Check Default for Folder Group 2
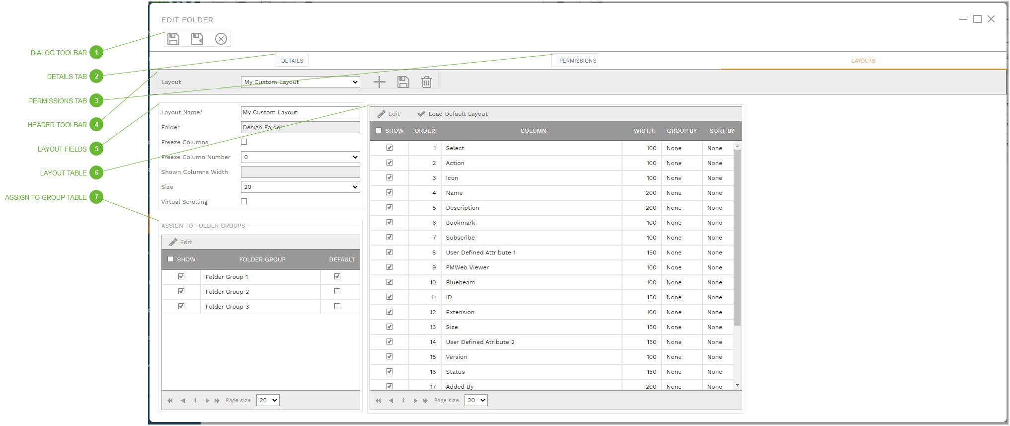The width and height of the screenshot is (1010, 426). [337, 291]
